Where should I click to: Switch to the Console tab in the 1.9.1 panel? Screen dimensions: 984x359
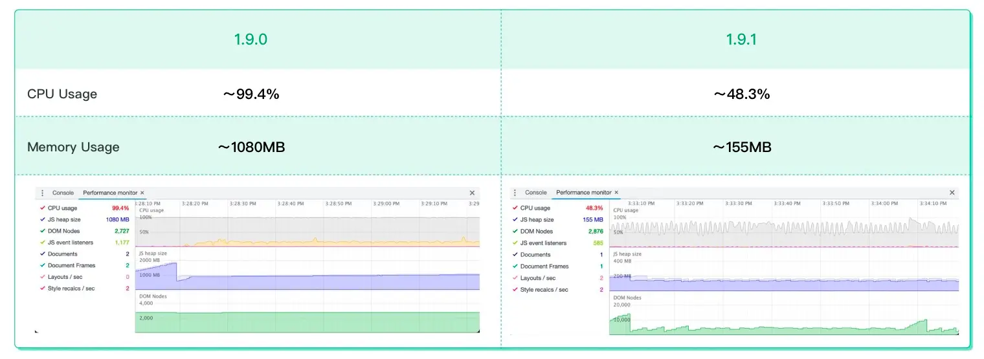coord(535,193)
